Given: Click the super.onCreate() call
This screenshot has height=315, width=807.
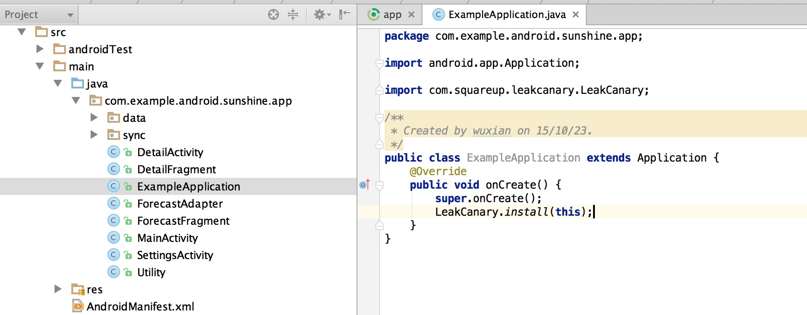Looking at the screenshot, I should pyautogui.click(x=488, y=199).
